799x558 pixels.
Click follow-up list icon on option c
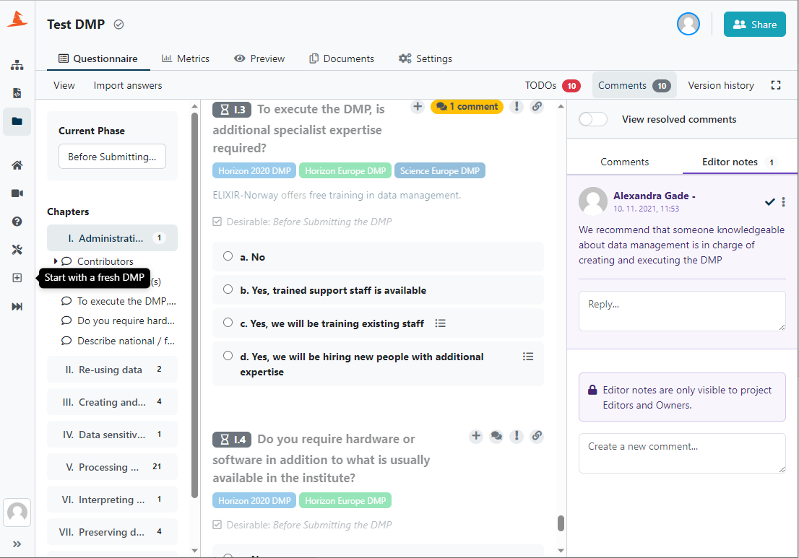click(440, 323)
